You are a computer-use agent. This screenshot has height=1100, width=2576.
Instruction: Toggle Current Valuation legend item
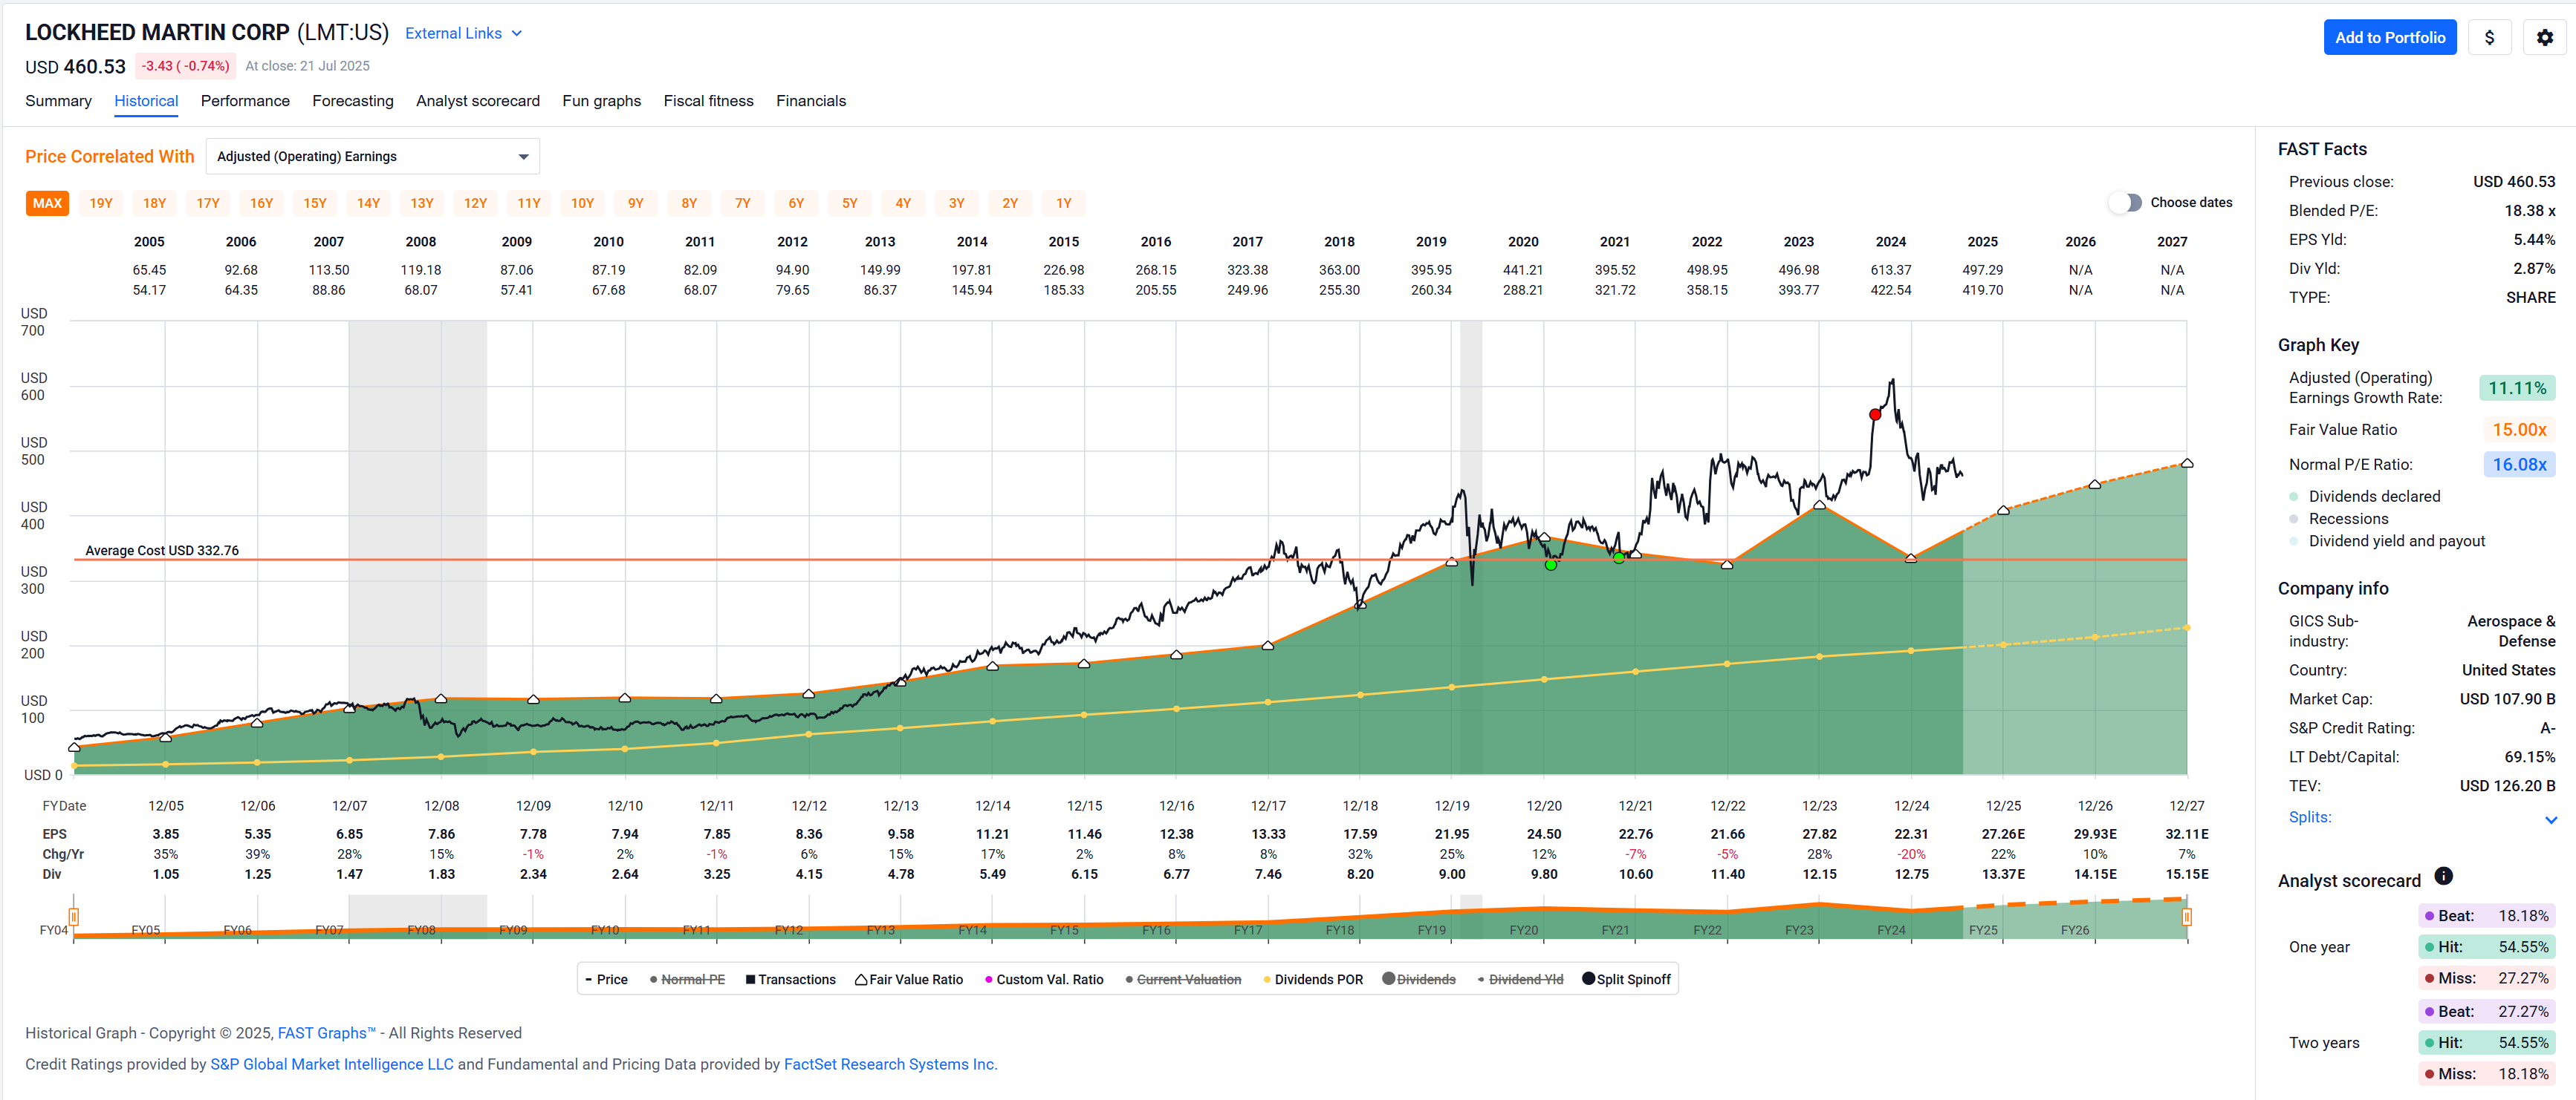coord(1183,979)
